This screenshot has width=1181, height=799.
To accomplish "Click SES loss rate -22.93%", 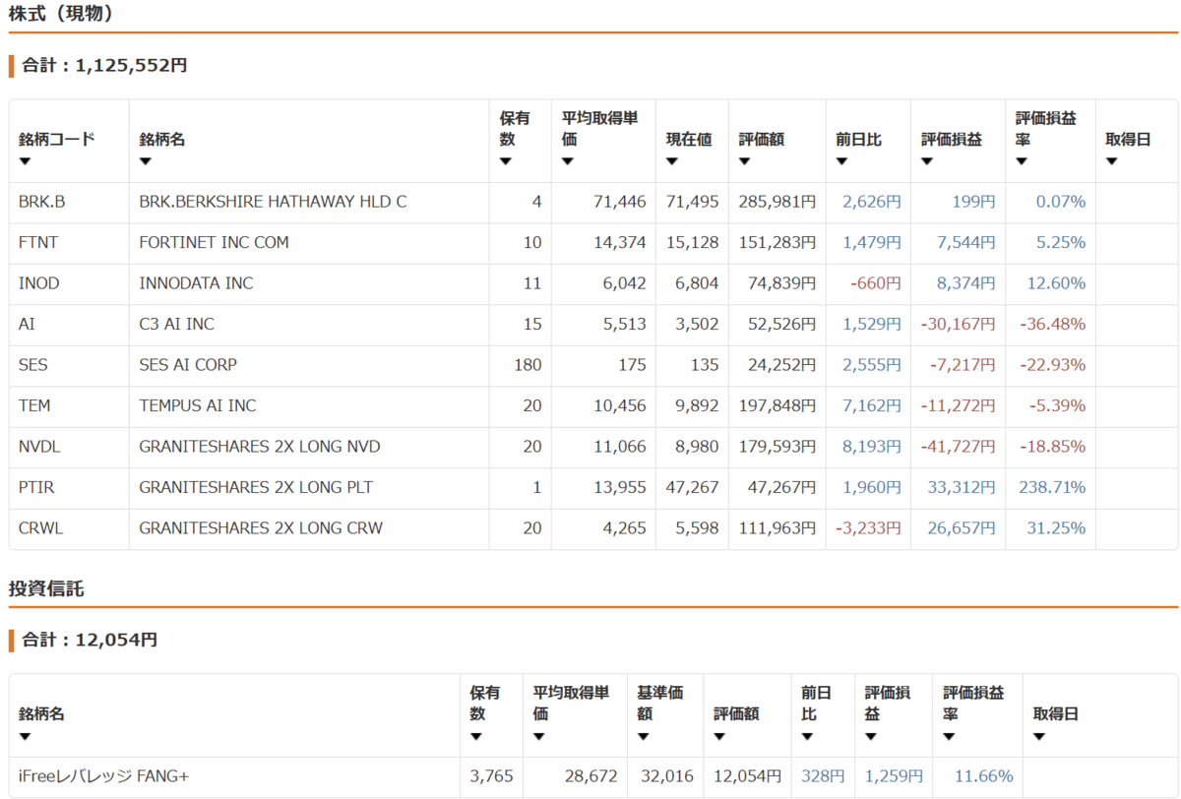I will [1052, 365].
